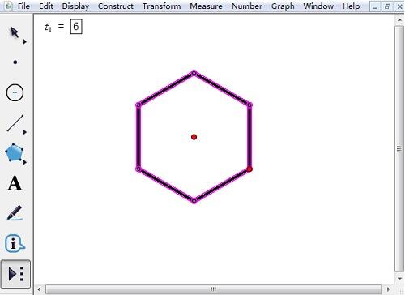Expand the Polygon tool flyout triangle

tap(25, 162)
